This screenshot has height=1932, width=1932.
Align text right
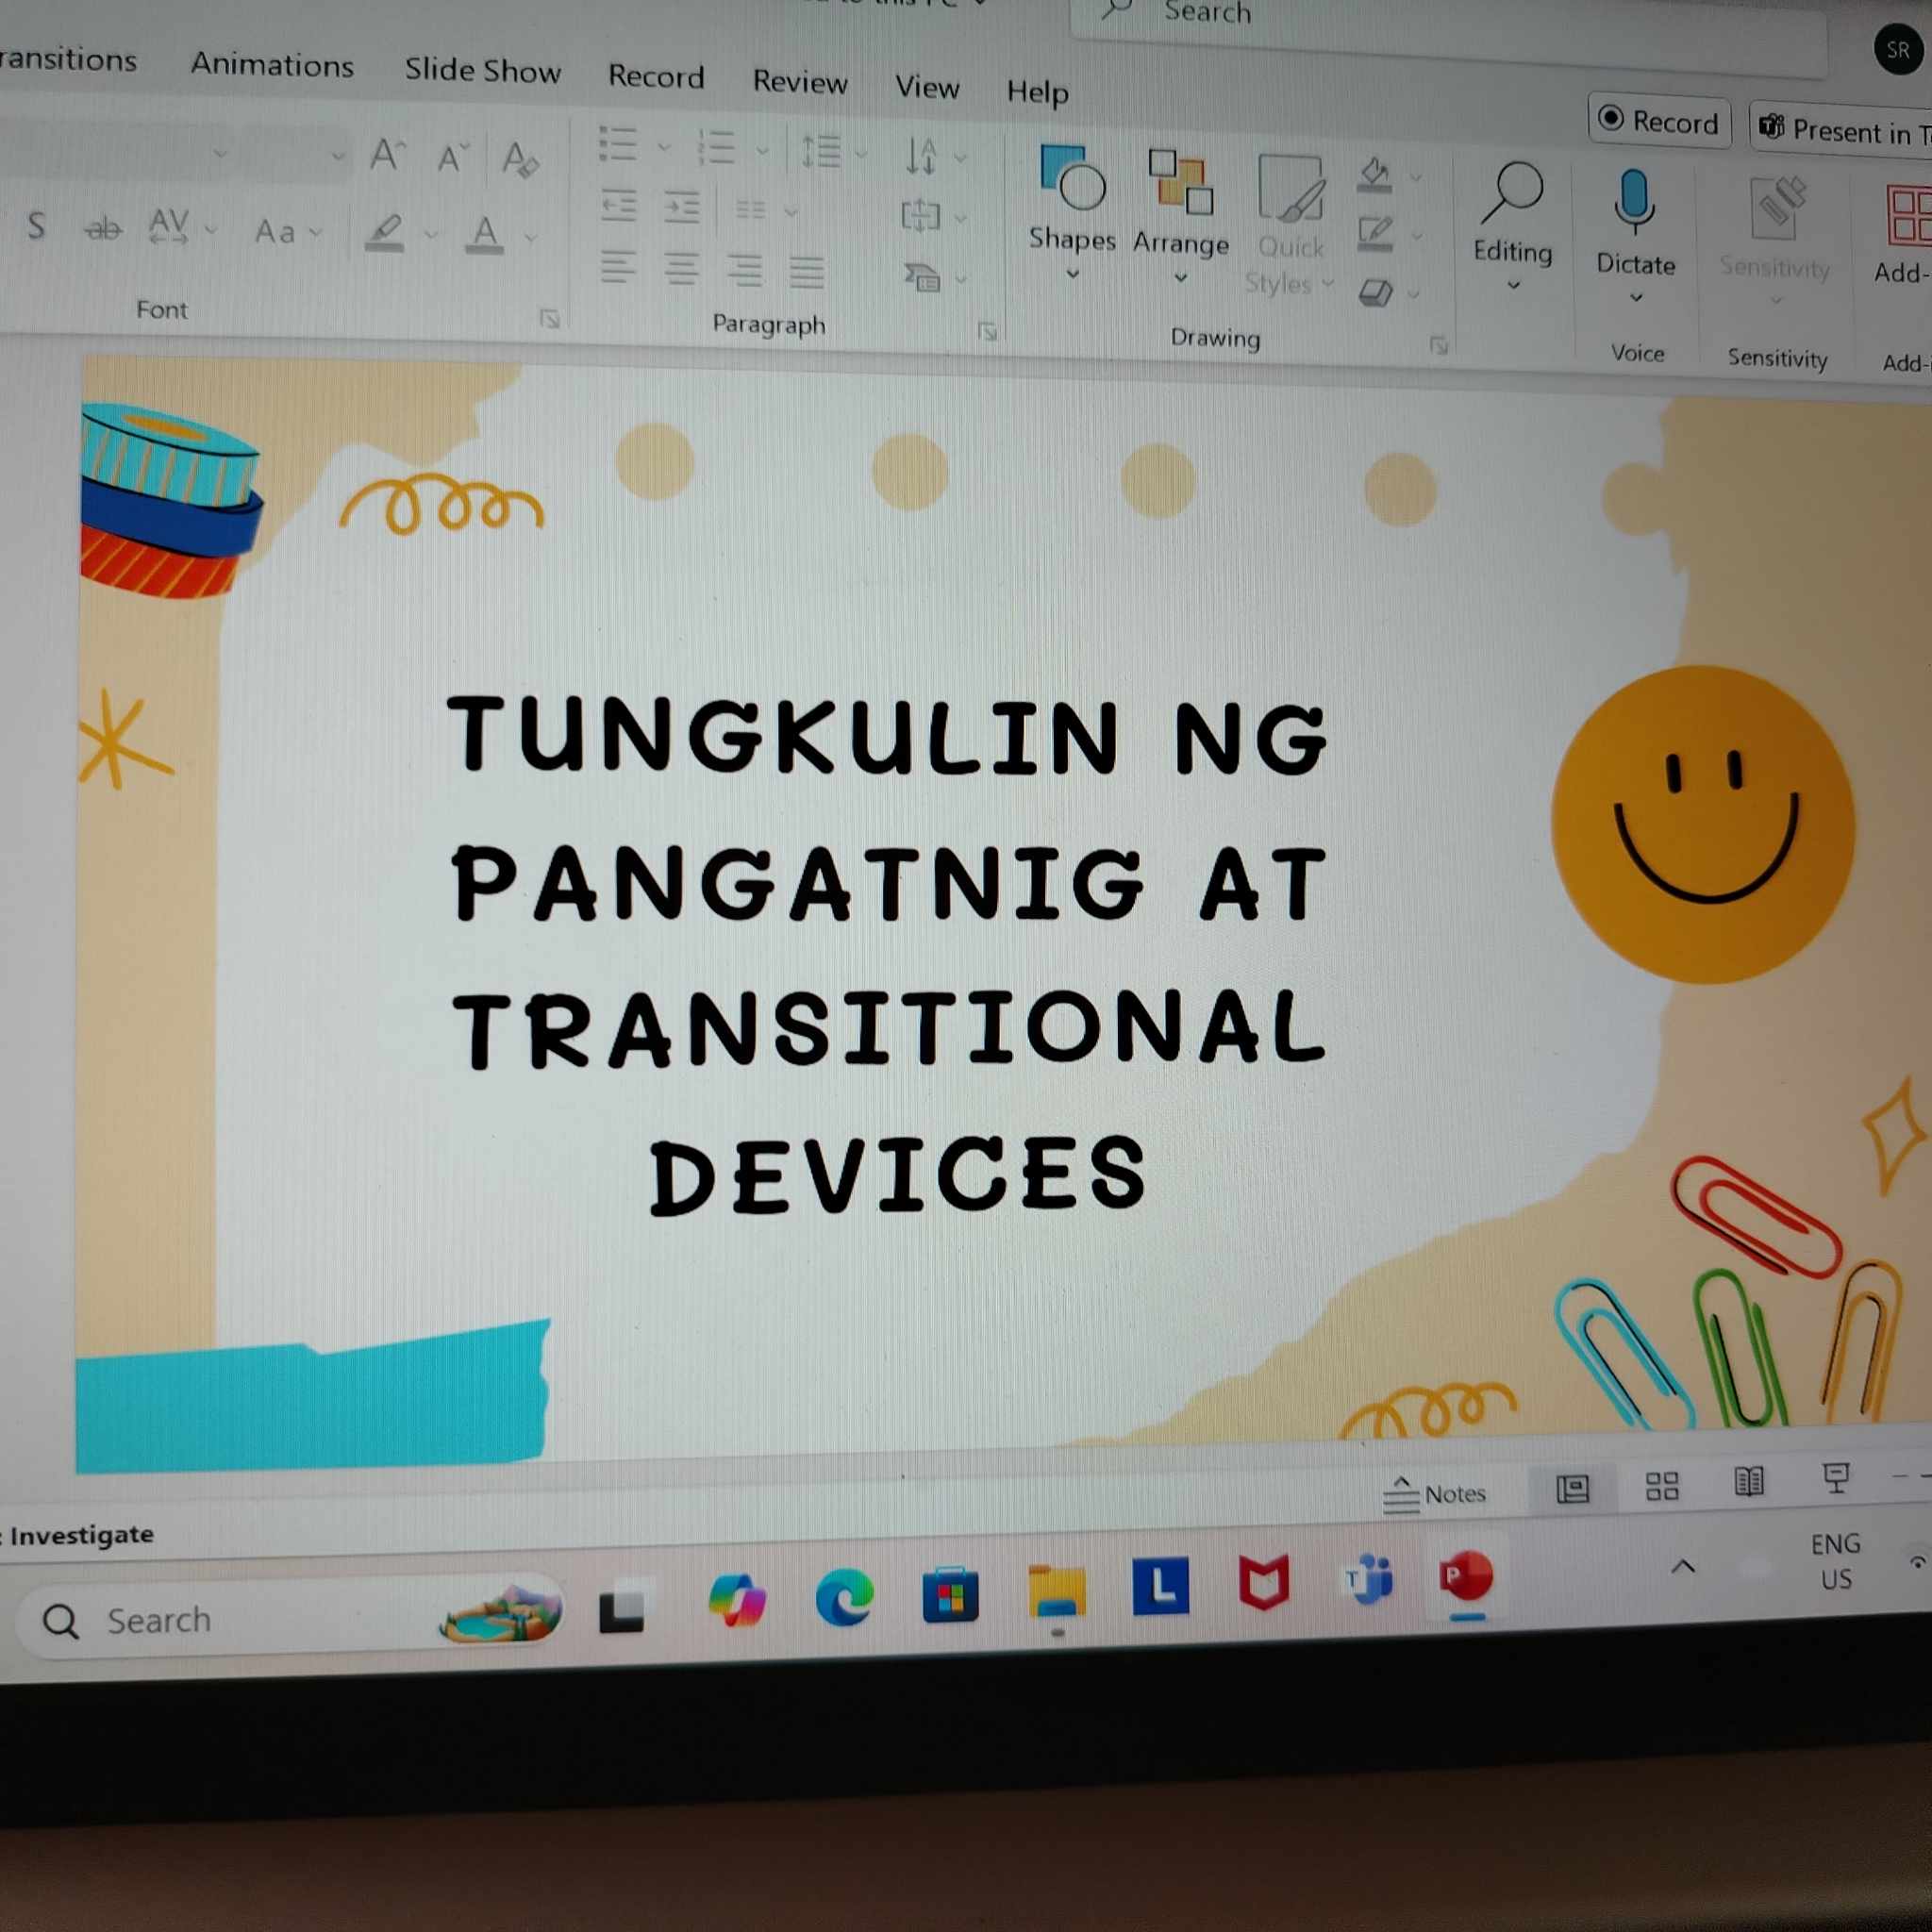point(744,272)
